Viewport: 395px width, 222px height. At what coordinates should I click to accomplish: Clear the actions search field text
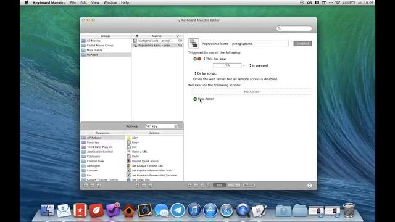(176, 126)
